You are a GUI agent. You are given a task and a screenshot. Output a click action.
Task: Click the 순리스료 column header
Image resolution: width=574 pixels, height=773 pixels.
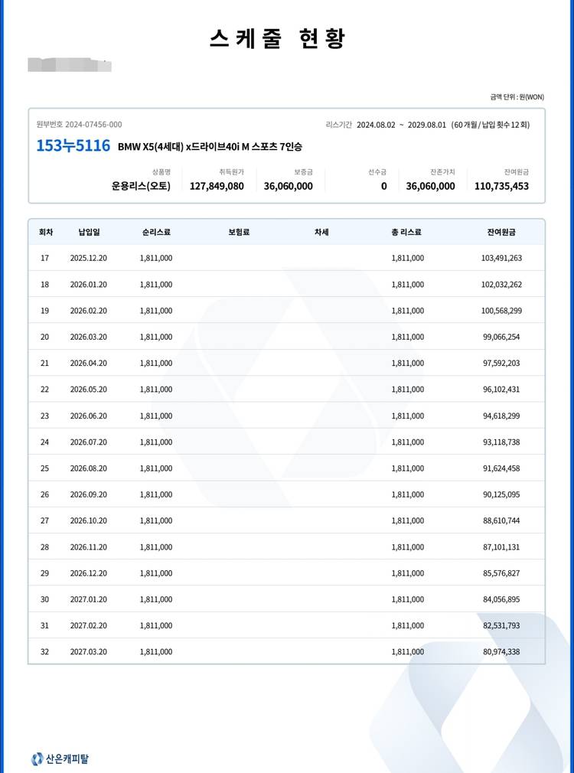(x=156, y=232)
